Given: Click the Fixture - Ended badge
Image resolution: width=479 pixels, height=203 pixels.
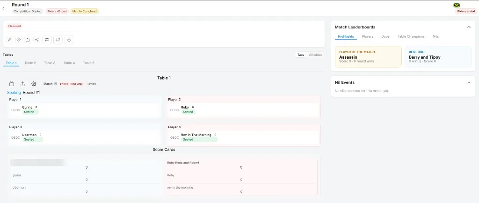Looking at the screenshot, I should (57, 11).
